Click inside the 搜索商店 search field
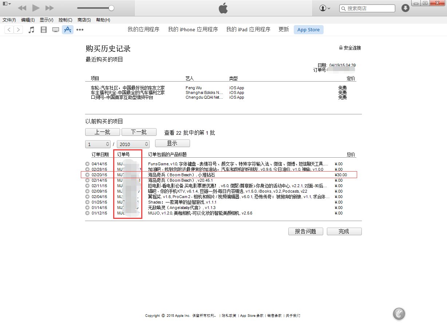Image resolution: width=447 pixels, height=323 pixels. click(x=368, y=8)
